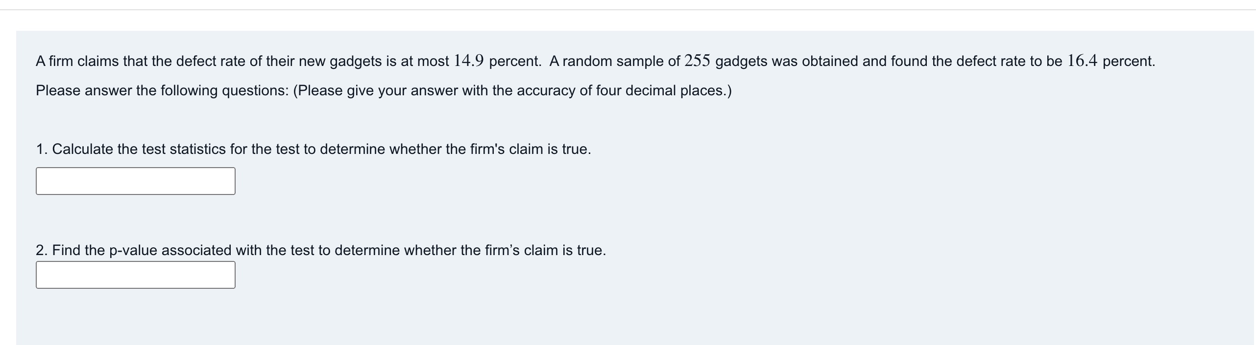This screenshot has width=1256, height=345.
Task: Click the Please answer the following questions line
Action: 383,90
